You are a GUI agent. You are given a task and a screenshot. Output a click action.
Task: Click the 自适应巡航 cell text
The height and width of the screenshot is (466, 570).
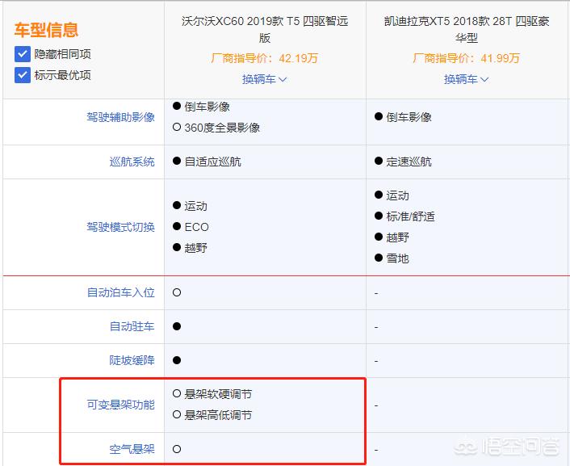[x=212, y=162]
